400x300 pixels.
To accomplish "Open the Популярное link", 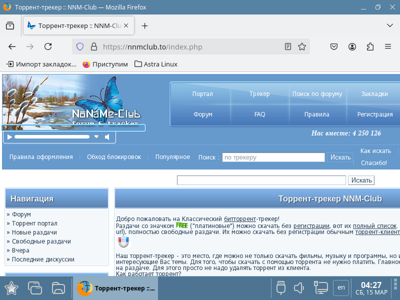I will [x=172, y=157].
